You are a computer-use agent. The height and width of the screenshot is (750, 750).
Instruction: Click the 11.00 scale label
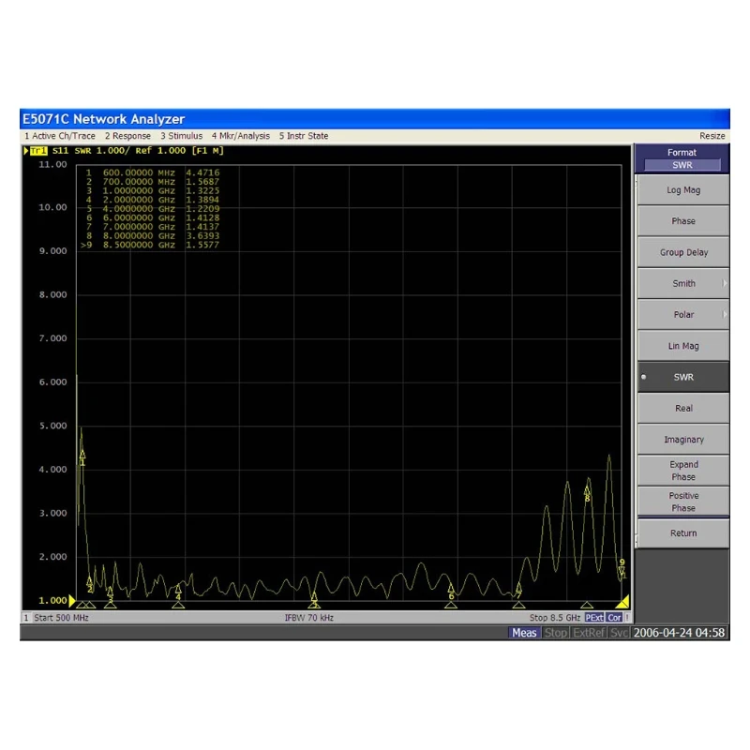click(x=52, y=165)
